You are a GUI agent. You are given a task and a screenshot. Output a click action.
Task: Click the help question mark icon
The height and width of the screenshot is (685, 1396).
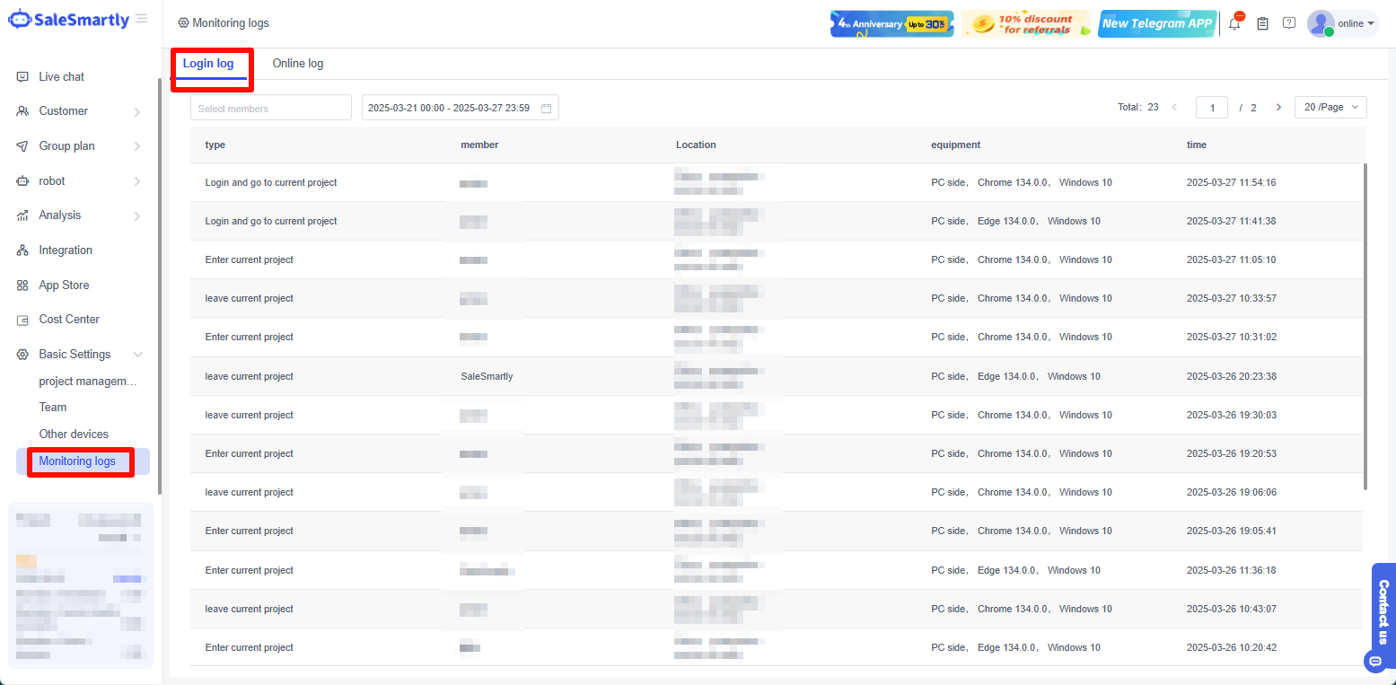1289,23
